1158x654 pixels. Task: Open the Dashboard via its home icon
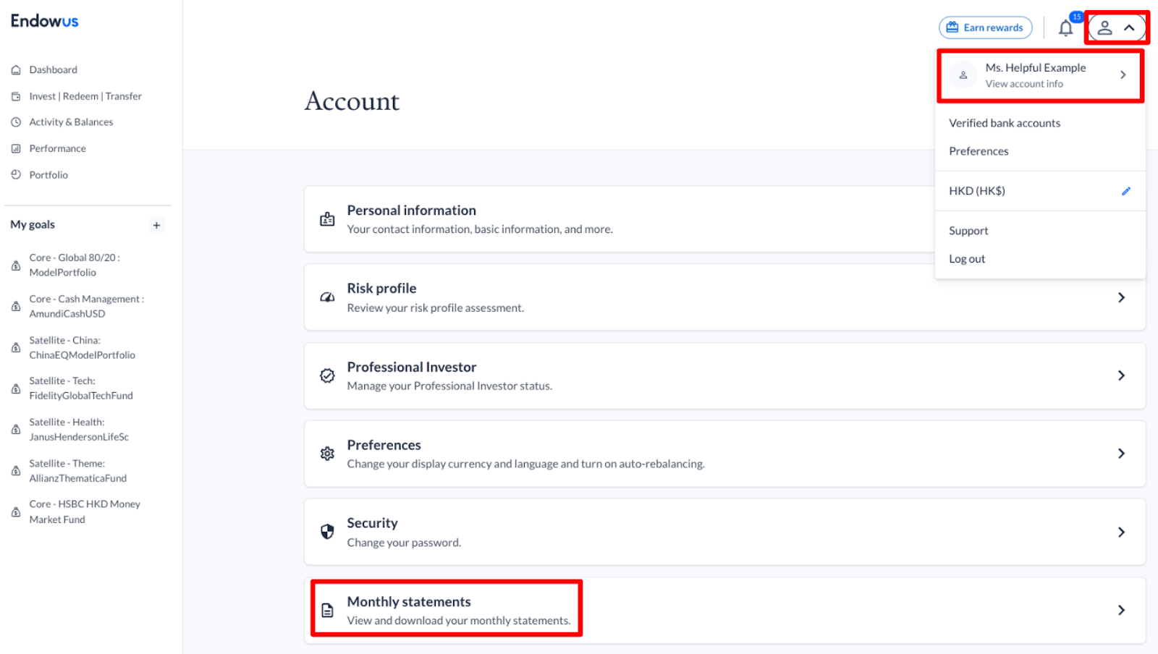click(16, 69)
